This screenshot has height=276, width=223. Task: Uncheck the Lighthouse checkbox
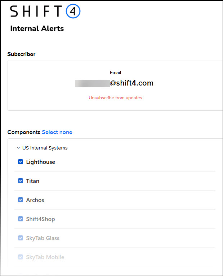click(x=21, y=162)
